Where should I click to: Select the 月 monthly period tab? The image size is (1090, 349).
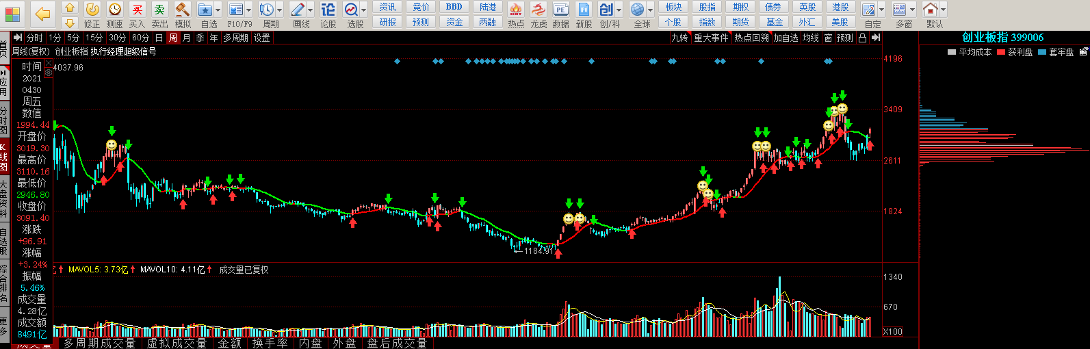pos(187,38)
